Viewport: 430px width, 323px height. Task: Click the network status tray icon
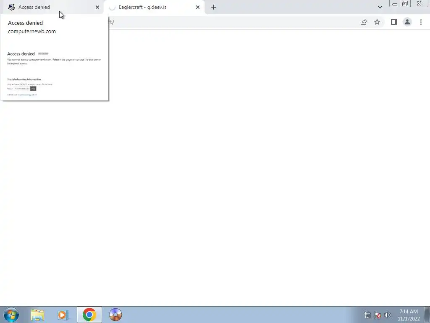coord(367,315)
